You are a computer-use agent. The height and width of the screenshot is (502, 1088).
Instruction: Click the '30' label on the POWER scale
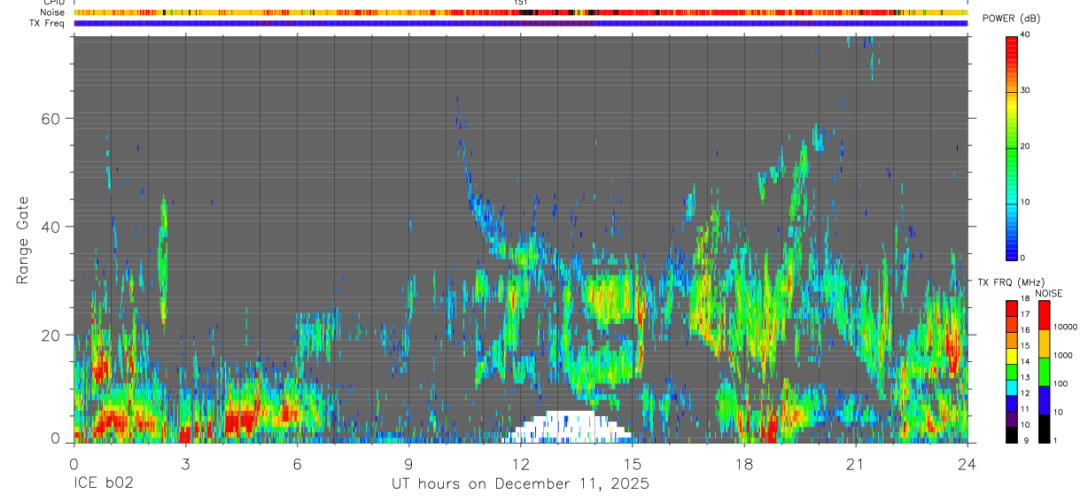point(1025,90)
